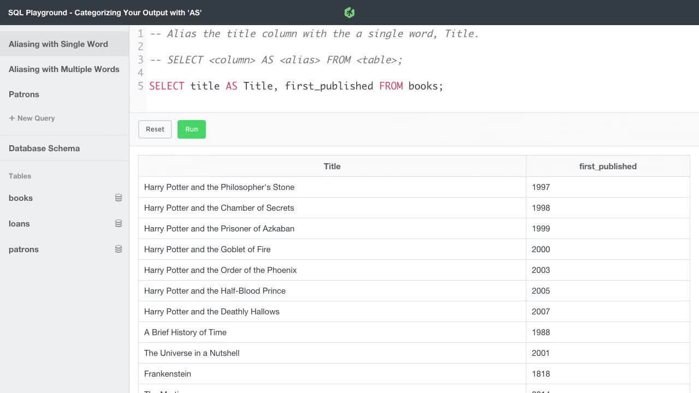Open the books table schema
Image resolution: width=699 pixels, height=393 pixels.
[x=21, y=198]
